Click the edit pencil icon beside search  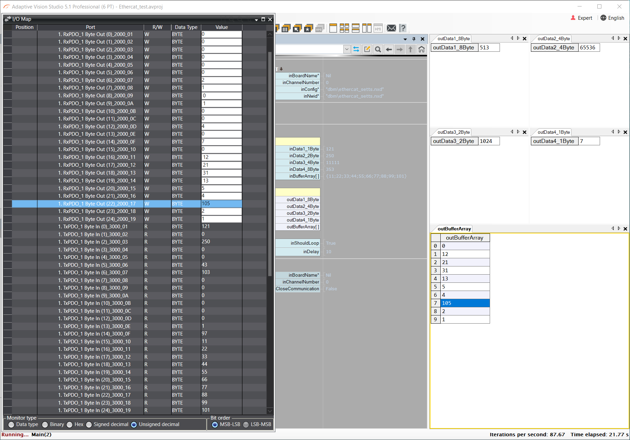coord(367,49)
